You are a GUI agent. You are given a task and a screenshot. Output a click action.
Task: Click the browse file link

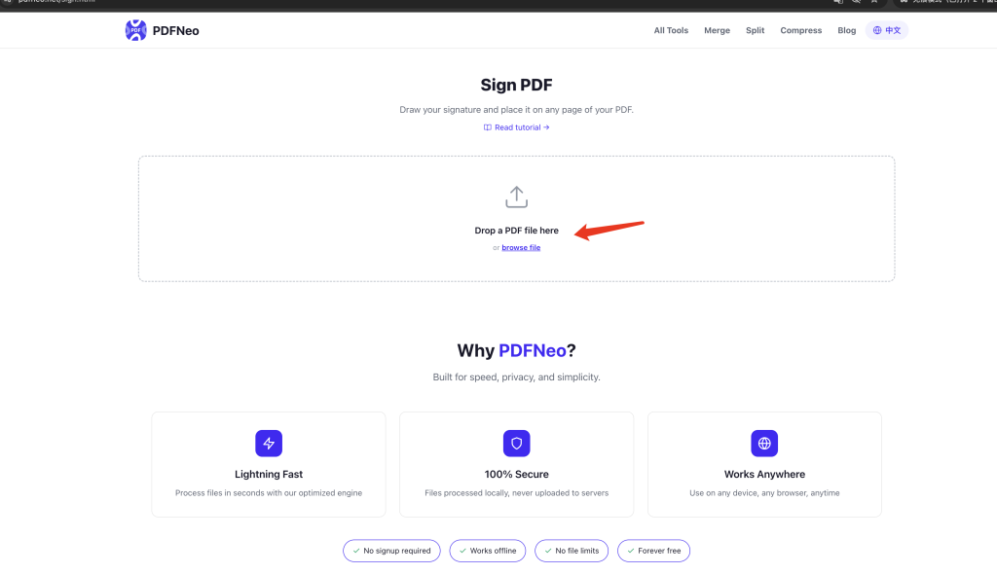pos(521,248)
